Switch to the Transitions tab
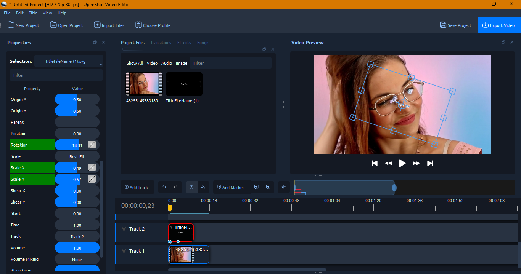The image size is (521, 274). pos(161,43)
